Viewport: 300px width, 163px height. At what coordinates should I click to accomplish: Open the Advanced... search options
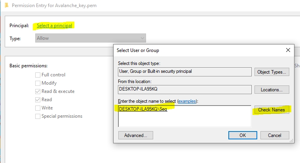tap(135, 135)
